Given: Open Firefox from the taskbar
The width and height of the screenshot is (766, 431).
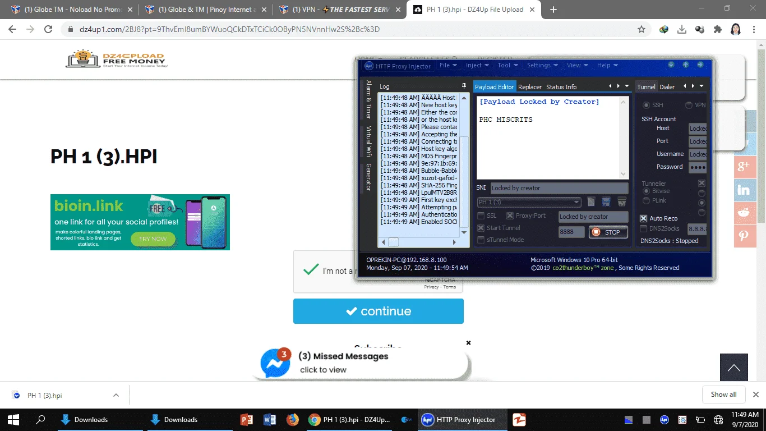Looking at the screenshot, I should 292,419.
